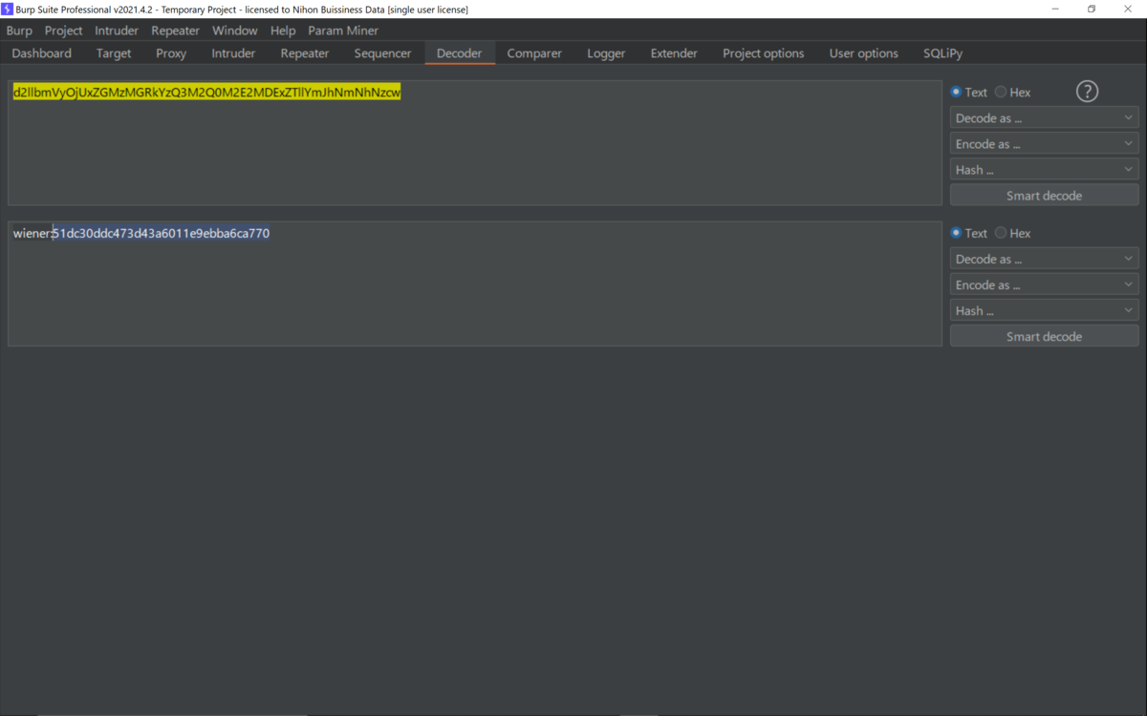Viewport: 1147px width, 716px height.
Task: Open second panel's "Encode as ..." dropdown
Action: 1044,284
